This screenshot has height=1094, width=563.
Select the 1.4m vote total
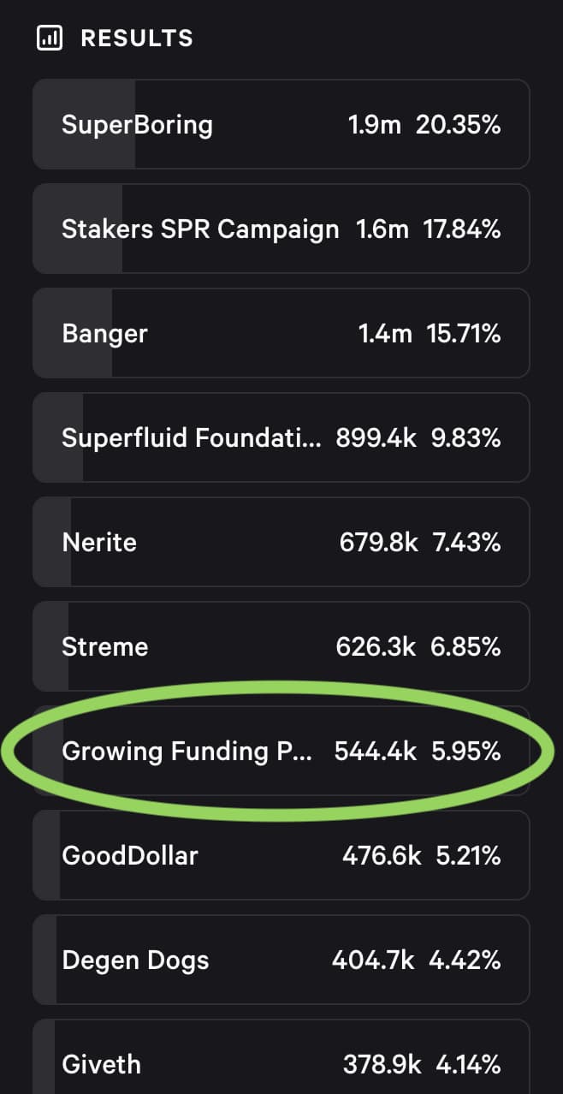pyautogui.click(x=385, y=334)
